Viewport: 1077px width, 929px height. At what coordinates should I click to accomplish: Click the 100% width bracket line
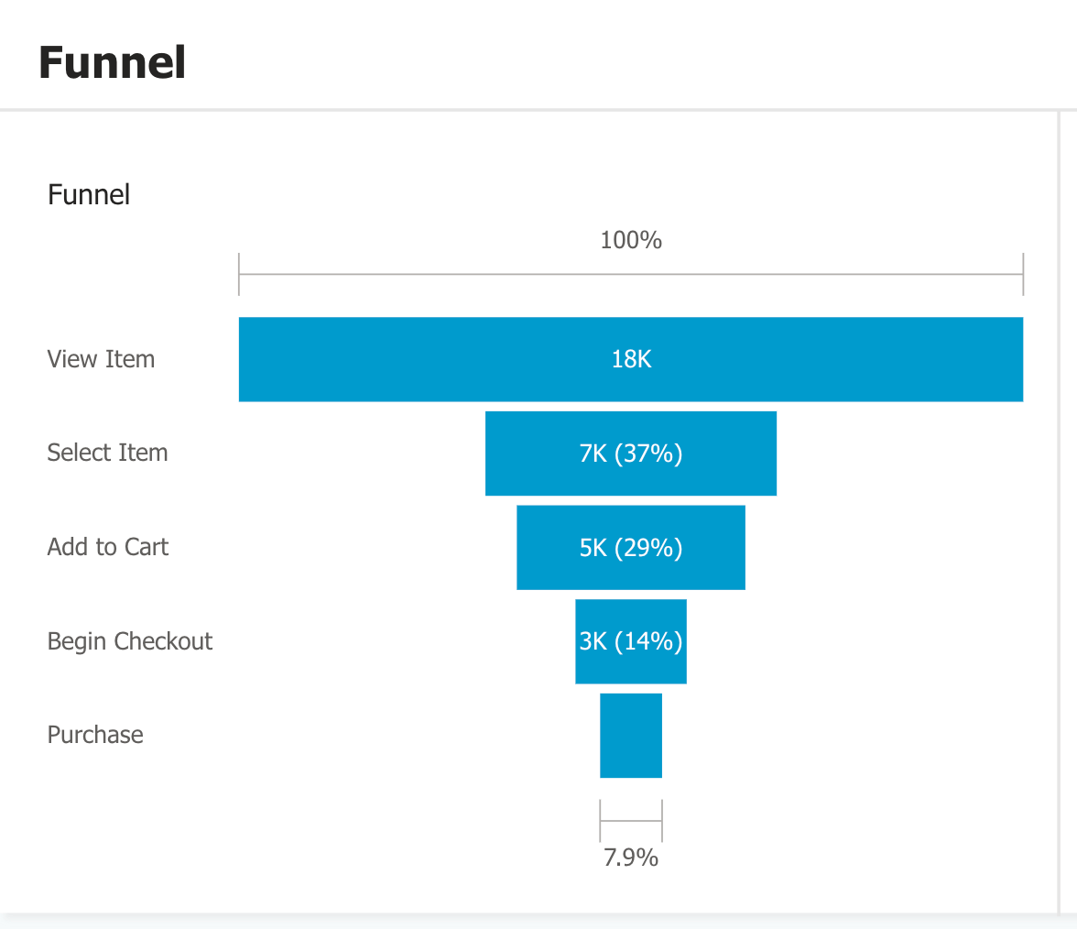coord(630,274)
